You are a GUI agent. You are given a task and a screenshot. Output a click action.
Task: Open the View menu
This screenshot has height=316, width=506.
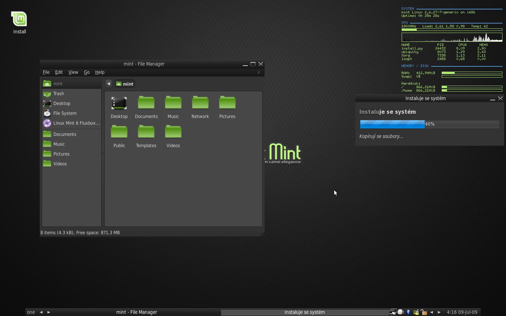pyautogui.click(x=73, y=72)
